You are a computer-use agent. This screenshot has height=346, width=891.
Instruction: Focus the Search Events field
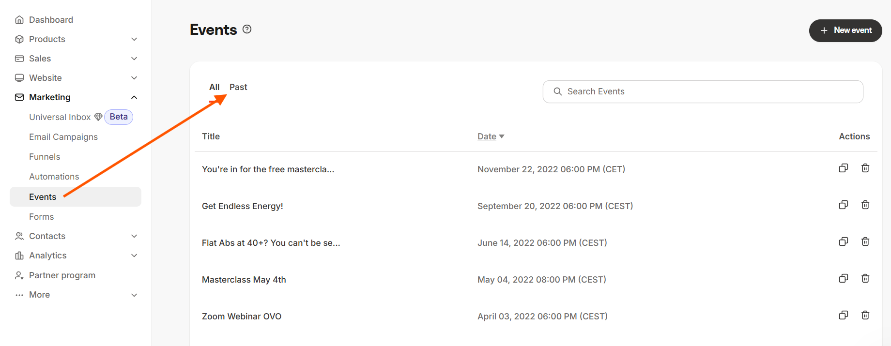coord(702,91)
